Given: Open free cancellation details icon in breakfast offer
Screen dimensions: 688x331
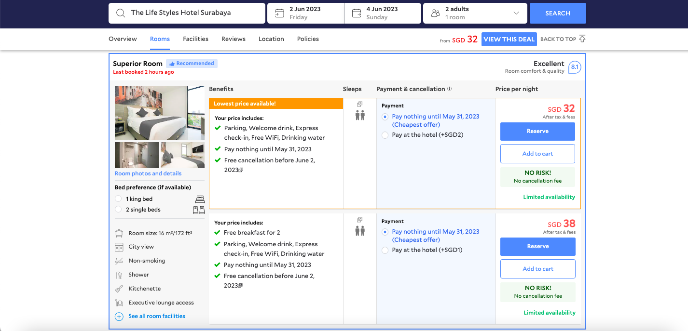Looking at the screenshot, I should click(240, 286).
